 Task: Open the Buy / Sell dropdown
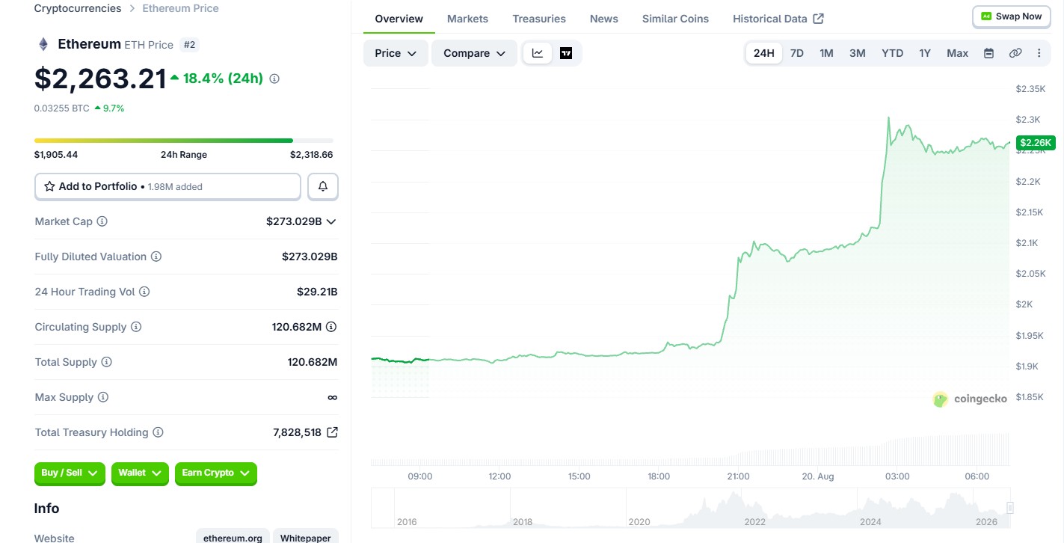[x=70, y=473]
